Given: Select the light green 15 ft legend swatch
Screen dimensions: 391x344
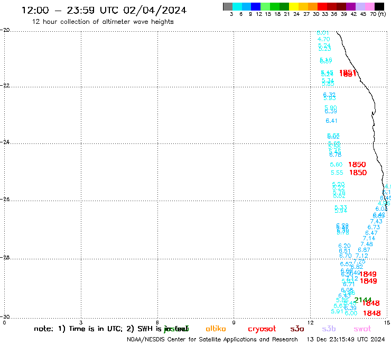Looking at the screenshot, I should (x=265, y=6).
